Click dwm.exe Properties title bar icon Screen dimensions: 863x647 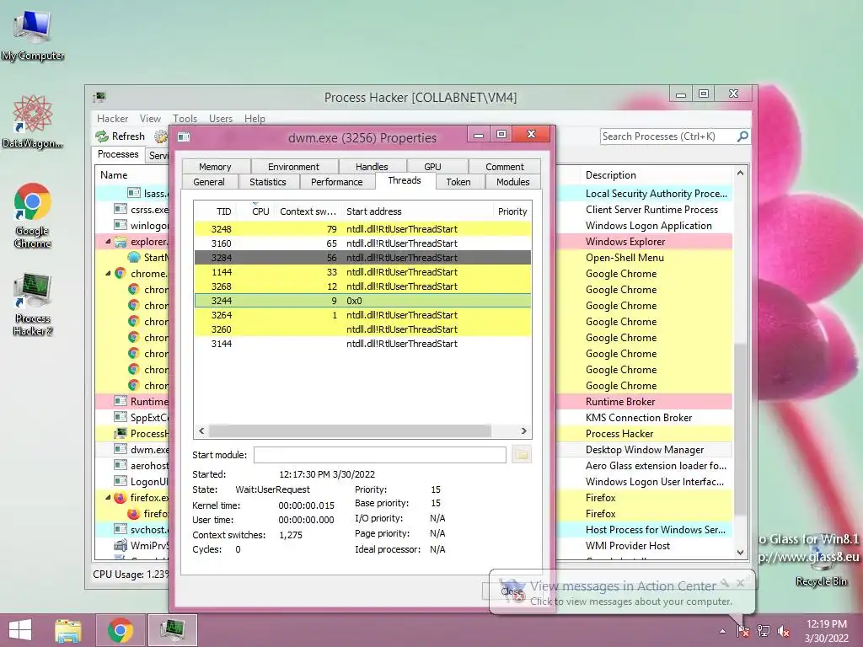click(184, 137)
